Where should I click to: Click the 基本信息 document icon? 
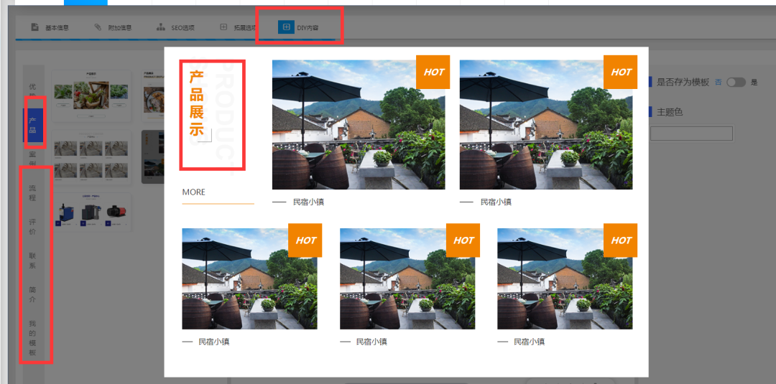[x=34, y=27]
